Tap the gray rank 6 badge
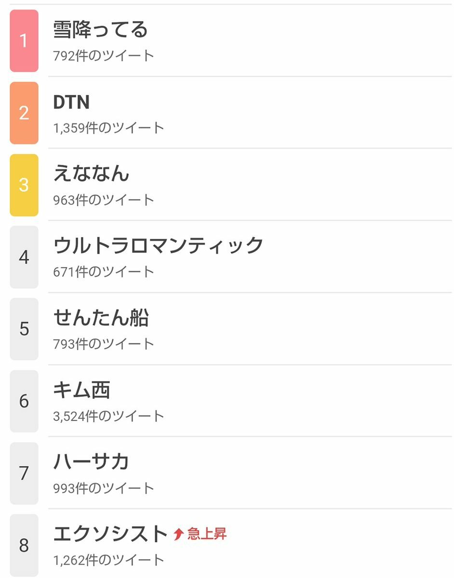454x578 pixels. [x=24, y=401]
